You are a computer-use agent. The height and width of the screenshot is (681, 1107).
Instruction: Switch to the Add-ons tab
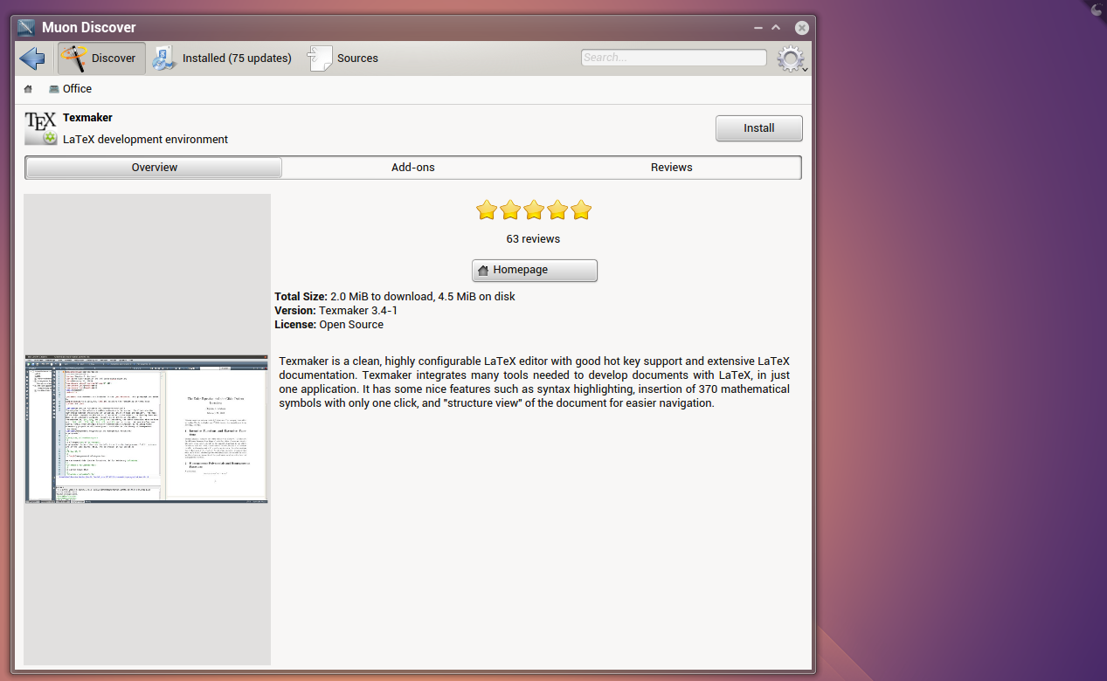pyautogui.click(x=412, y=168)
